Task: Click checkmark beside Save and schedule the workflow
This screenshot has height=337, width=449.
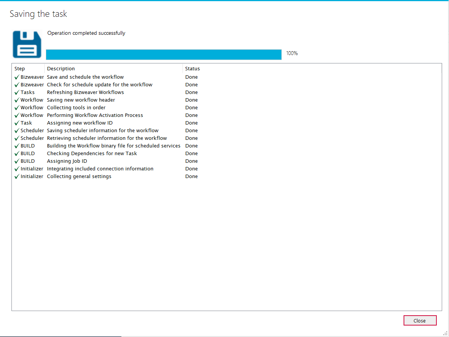Action: point(17,77)
